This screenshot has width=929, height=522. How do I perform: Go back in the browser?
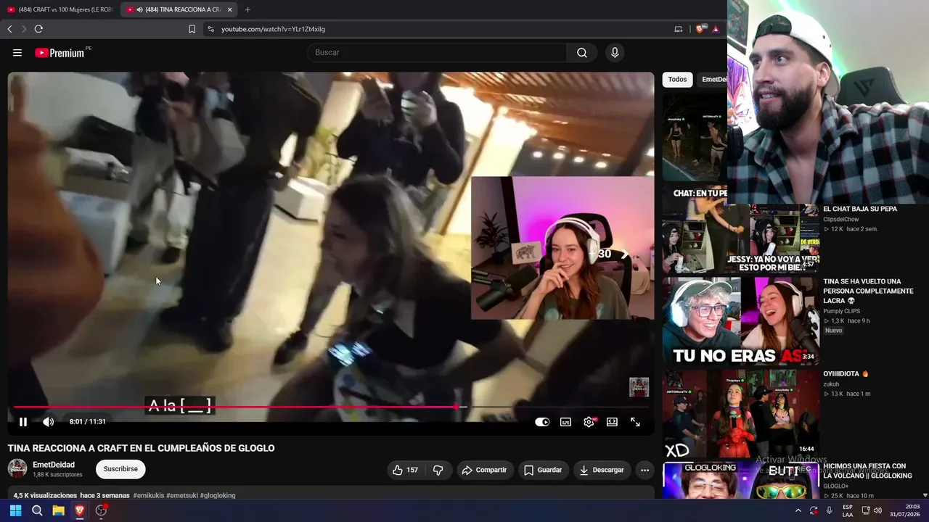click(x=9, y=29)
